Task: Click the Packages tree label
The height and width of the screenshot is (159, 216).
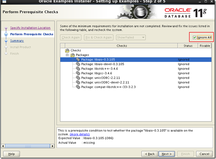Action: [83, 55]
